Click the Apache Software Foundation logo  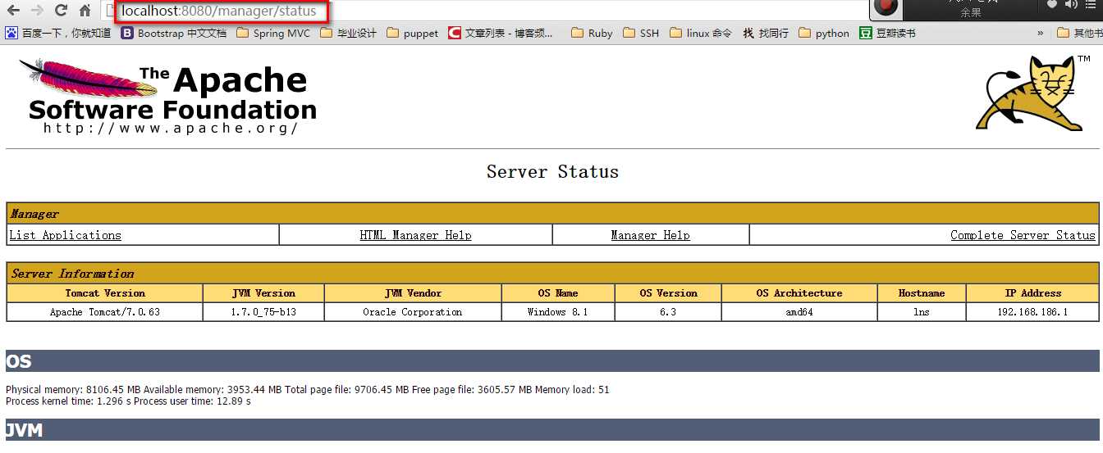(167, 96)
